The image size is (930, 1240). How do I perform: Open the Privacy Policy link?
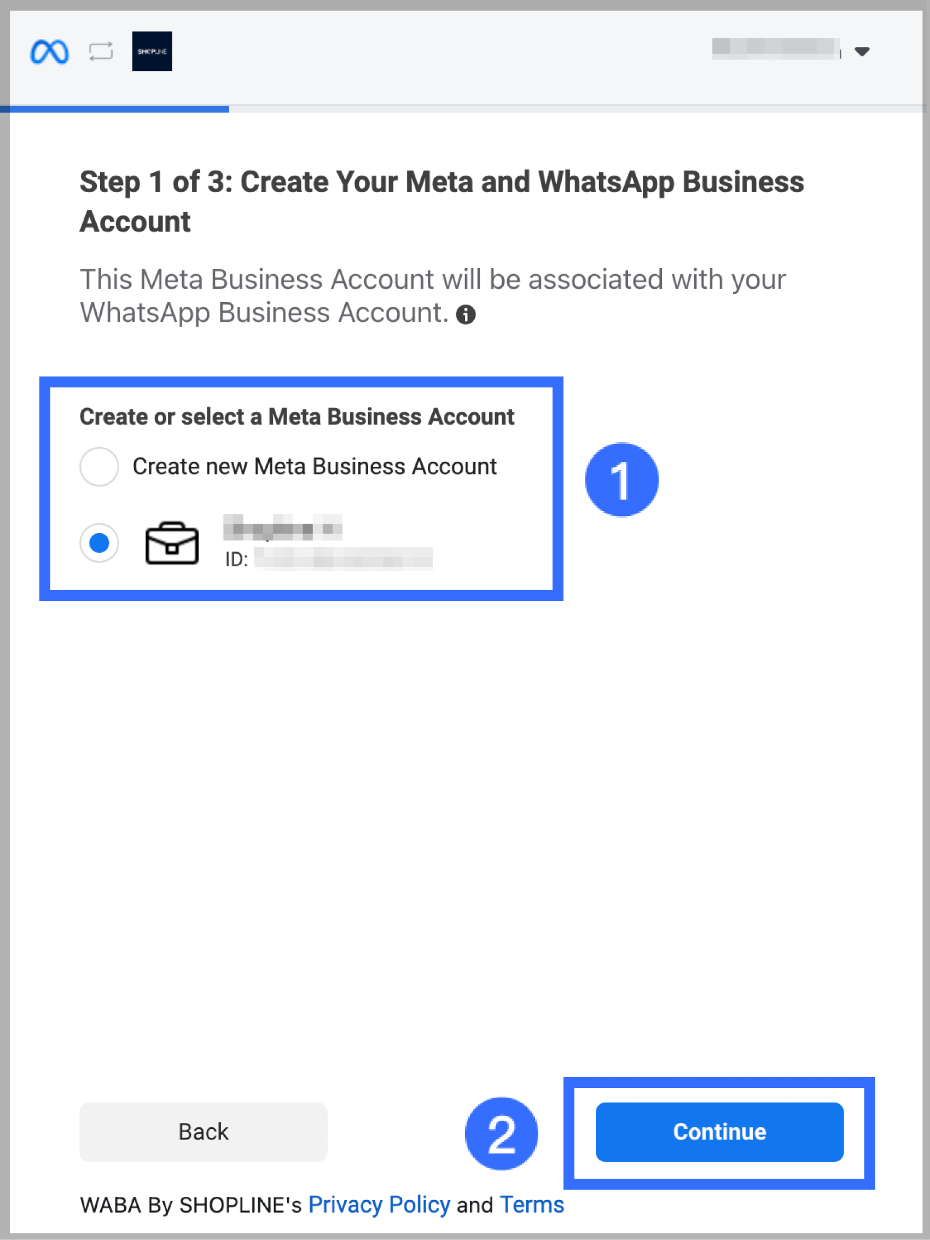[379, 1204]
